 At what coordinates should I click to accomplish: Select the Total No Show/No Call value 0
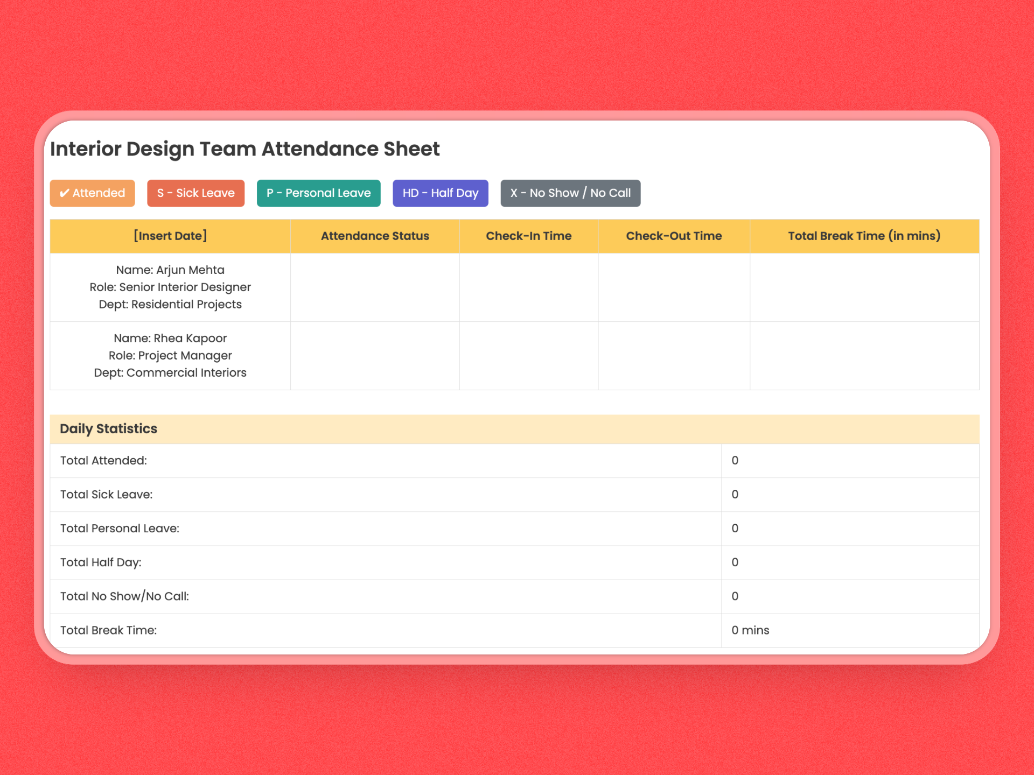click(735, 596)
